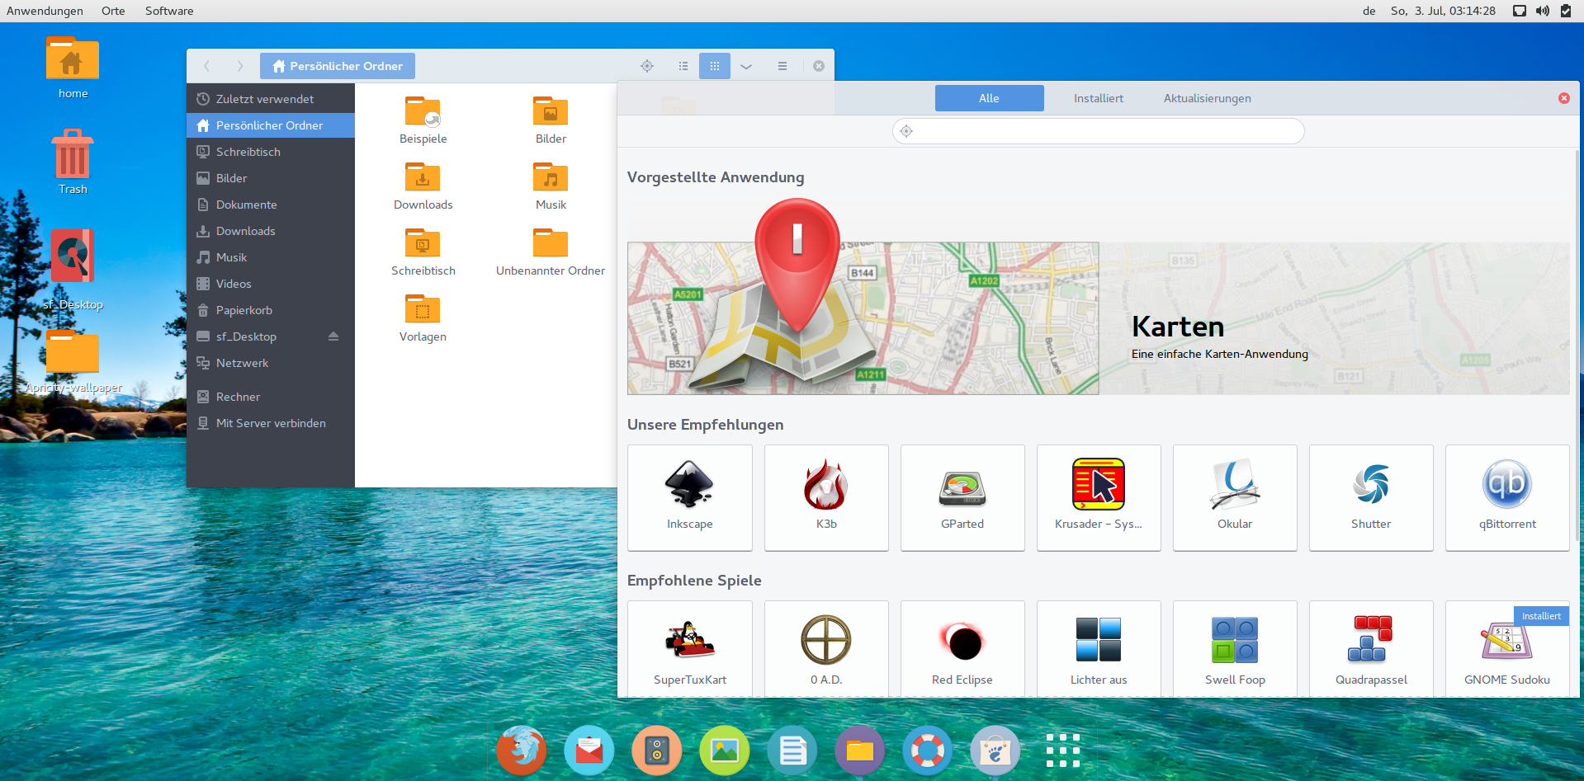The height and width of the screenshot is (781, 1584).
Task: Open the clock showing So, 3. Jul
Action: point(1443,11)
